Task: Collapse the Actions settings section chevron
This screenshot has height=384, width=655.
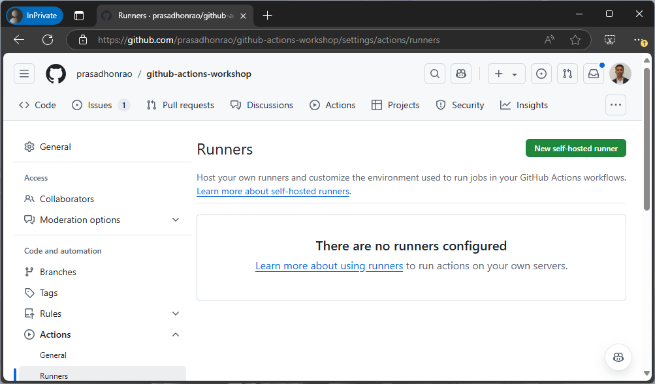Action: coord(176,334)
